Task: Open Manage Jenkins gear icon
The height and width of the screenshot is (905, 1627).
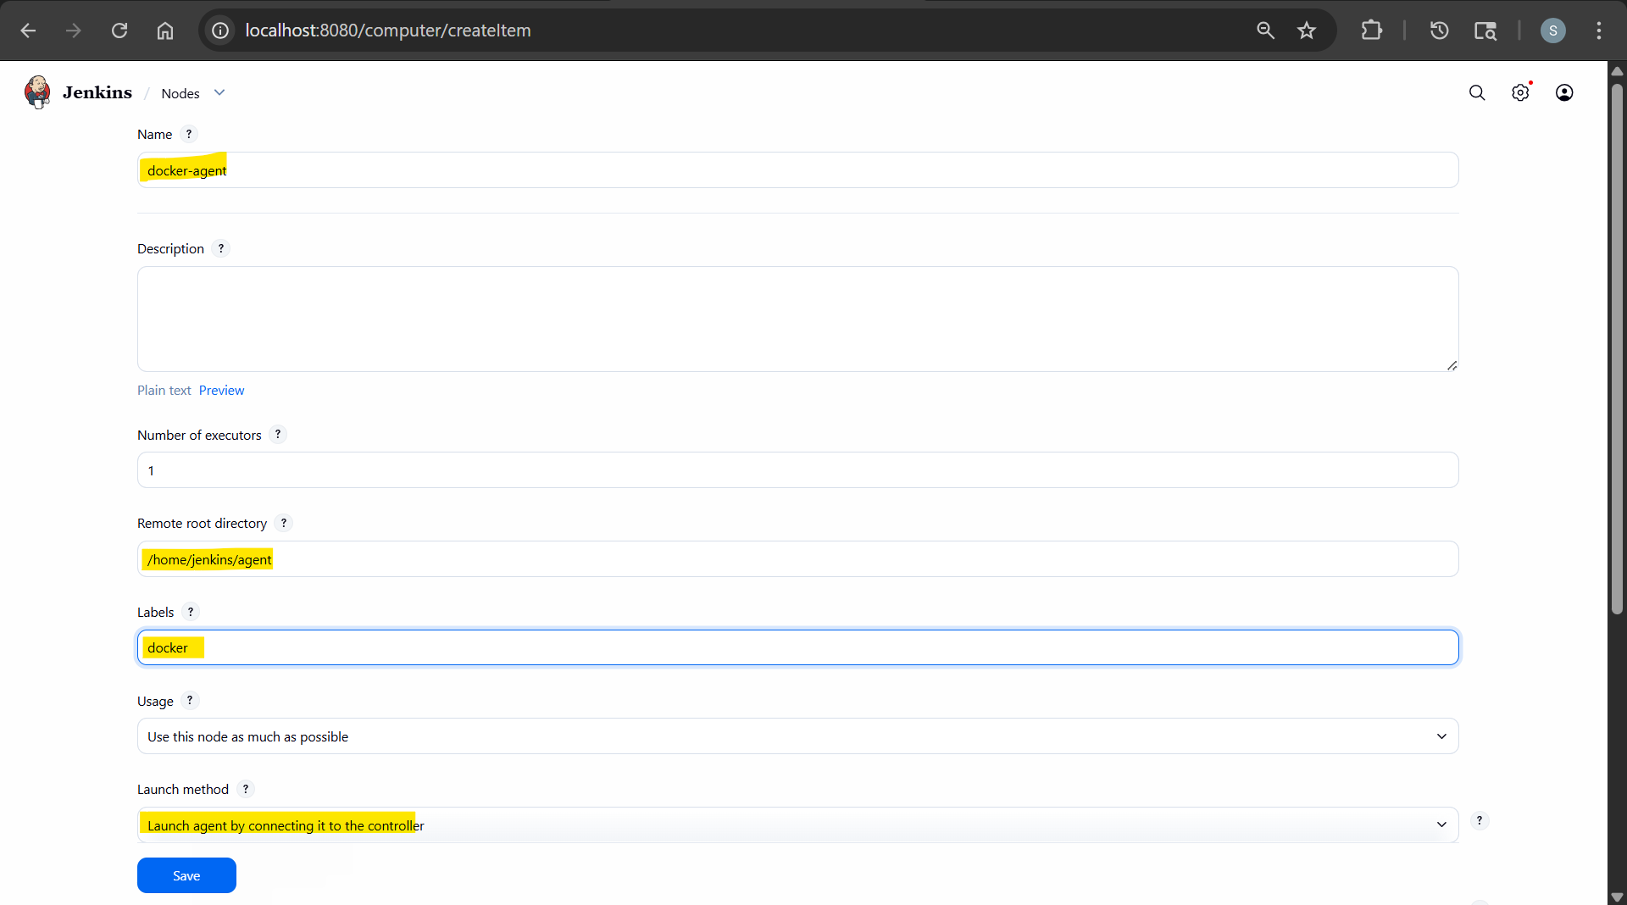Action: (1521, 93)
